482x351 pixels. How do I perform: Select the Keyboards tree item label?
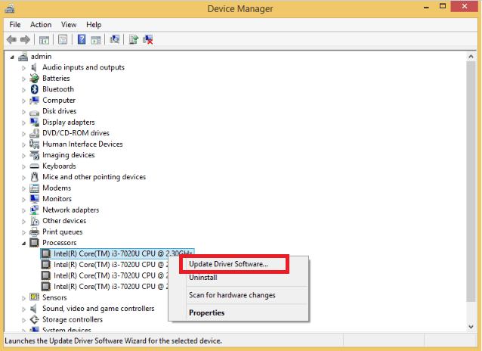click(59, 166)
